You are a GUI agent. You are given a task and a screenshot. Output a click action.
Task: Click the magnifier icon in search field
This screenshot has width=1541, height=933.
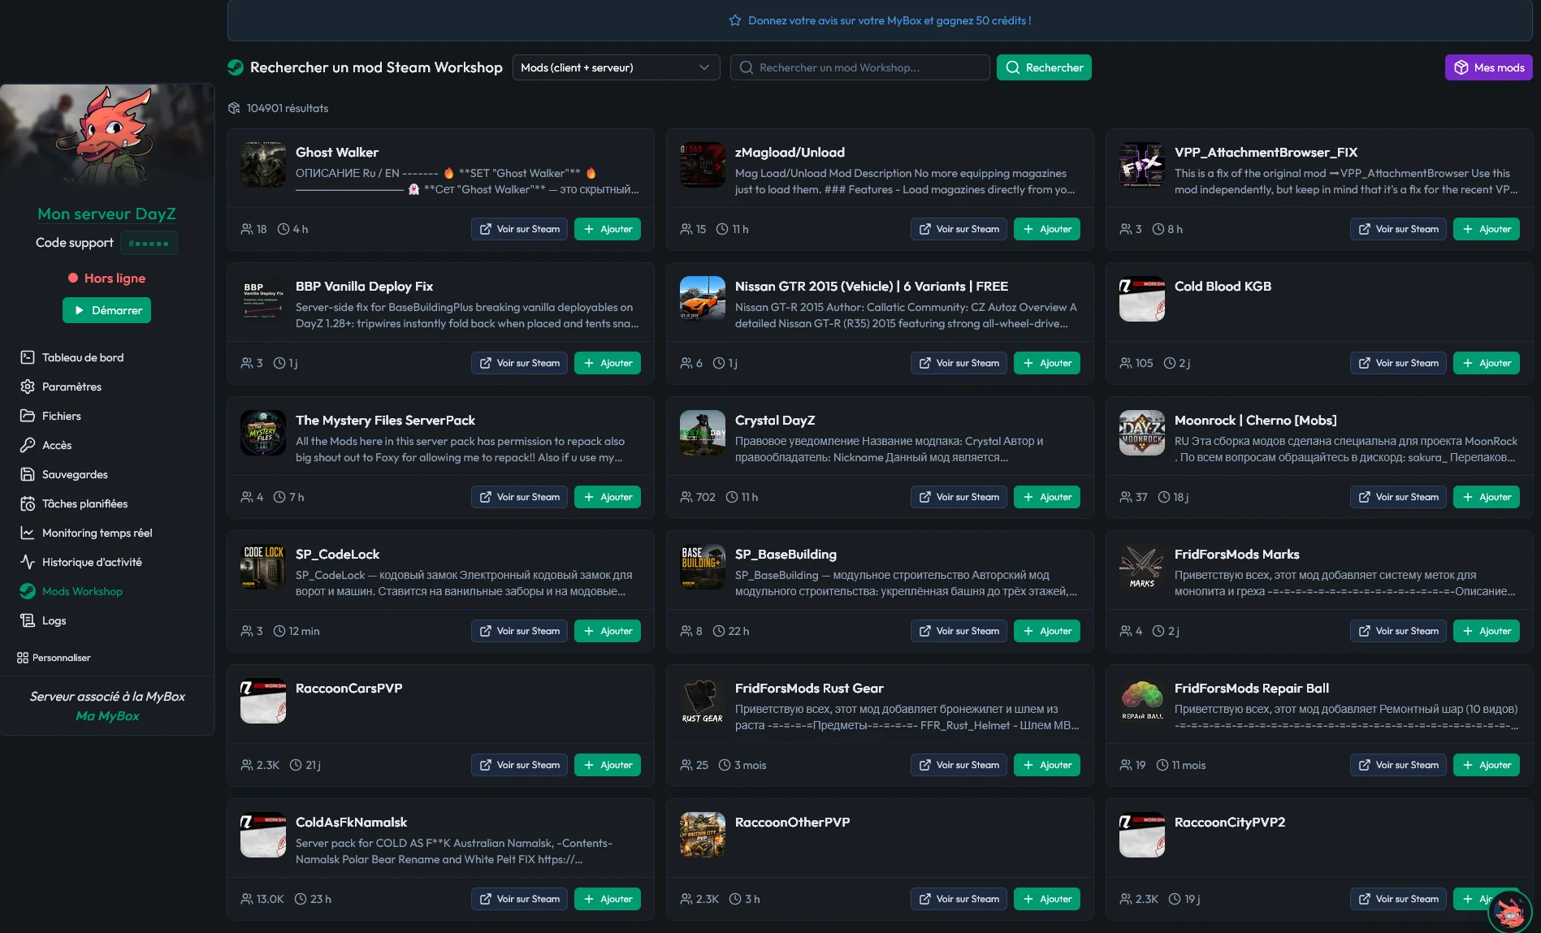(x=746, y=67)
